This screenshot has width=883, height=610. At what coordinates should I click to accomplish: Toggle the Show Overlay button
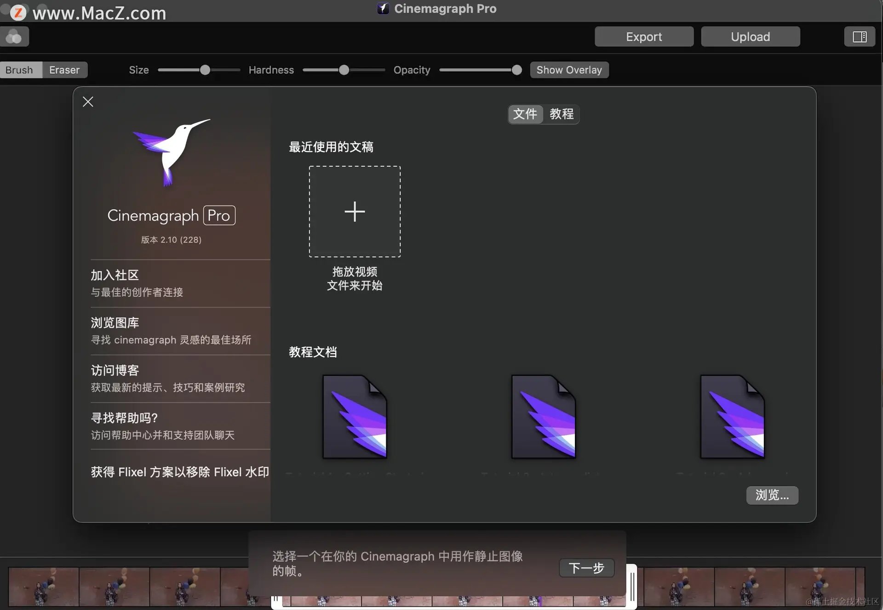click(569, 70)
